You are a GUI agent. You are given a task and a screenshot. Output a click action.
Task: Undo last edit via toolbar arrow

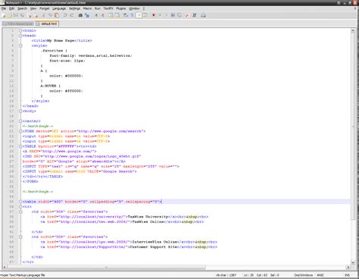coord(65,15)
